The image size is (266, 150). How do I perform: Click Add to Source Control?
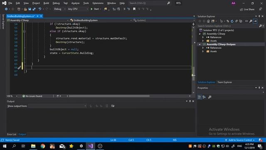click(x=240, y=140)
